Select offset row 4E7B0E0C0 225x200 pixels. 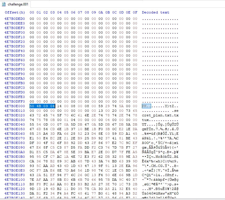(x=15, y=161)
